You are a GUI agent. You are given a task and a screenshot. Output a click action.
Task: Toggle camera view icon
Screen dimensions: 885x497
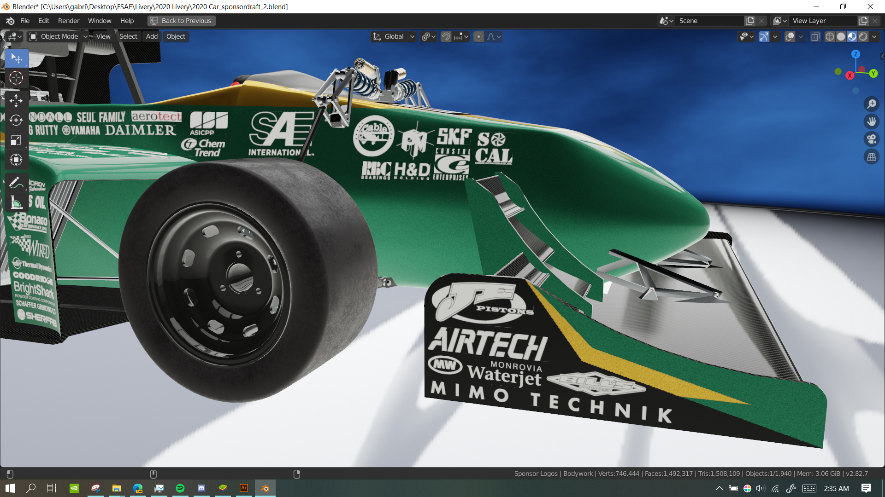tap(872, 139)
